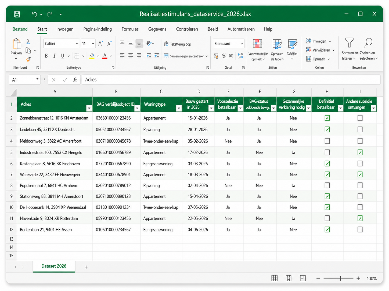Tick Definitief betaalbaar checkbox for Havenkade 9

coord(327,218)
